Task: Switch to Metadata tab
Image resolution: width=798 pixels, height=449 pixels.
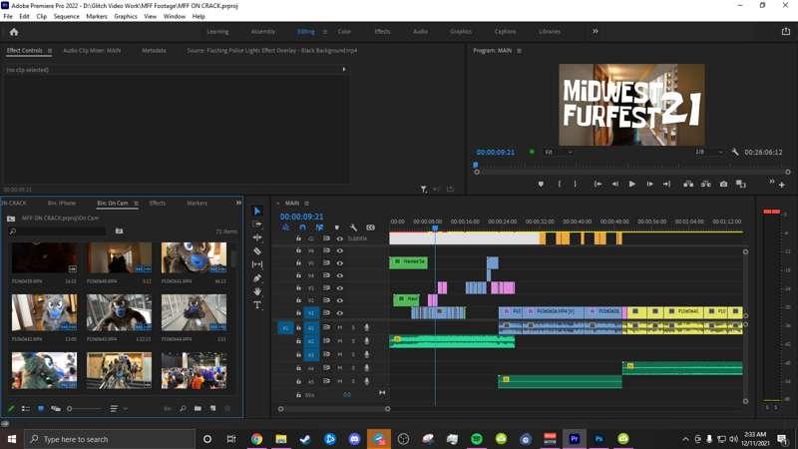Action: tap(154, 51)
